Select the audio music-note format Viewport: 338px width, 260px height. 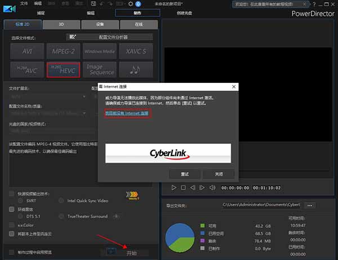[136, 69]
